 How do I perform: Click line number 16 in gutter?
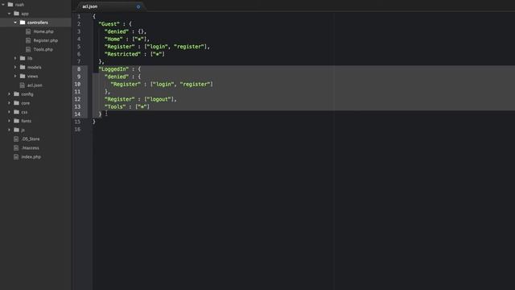point(77,129)
